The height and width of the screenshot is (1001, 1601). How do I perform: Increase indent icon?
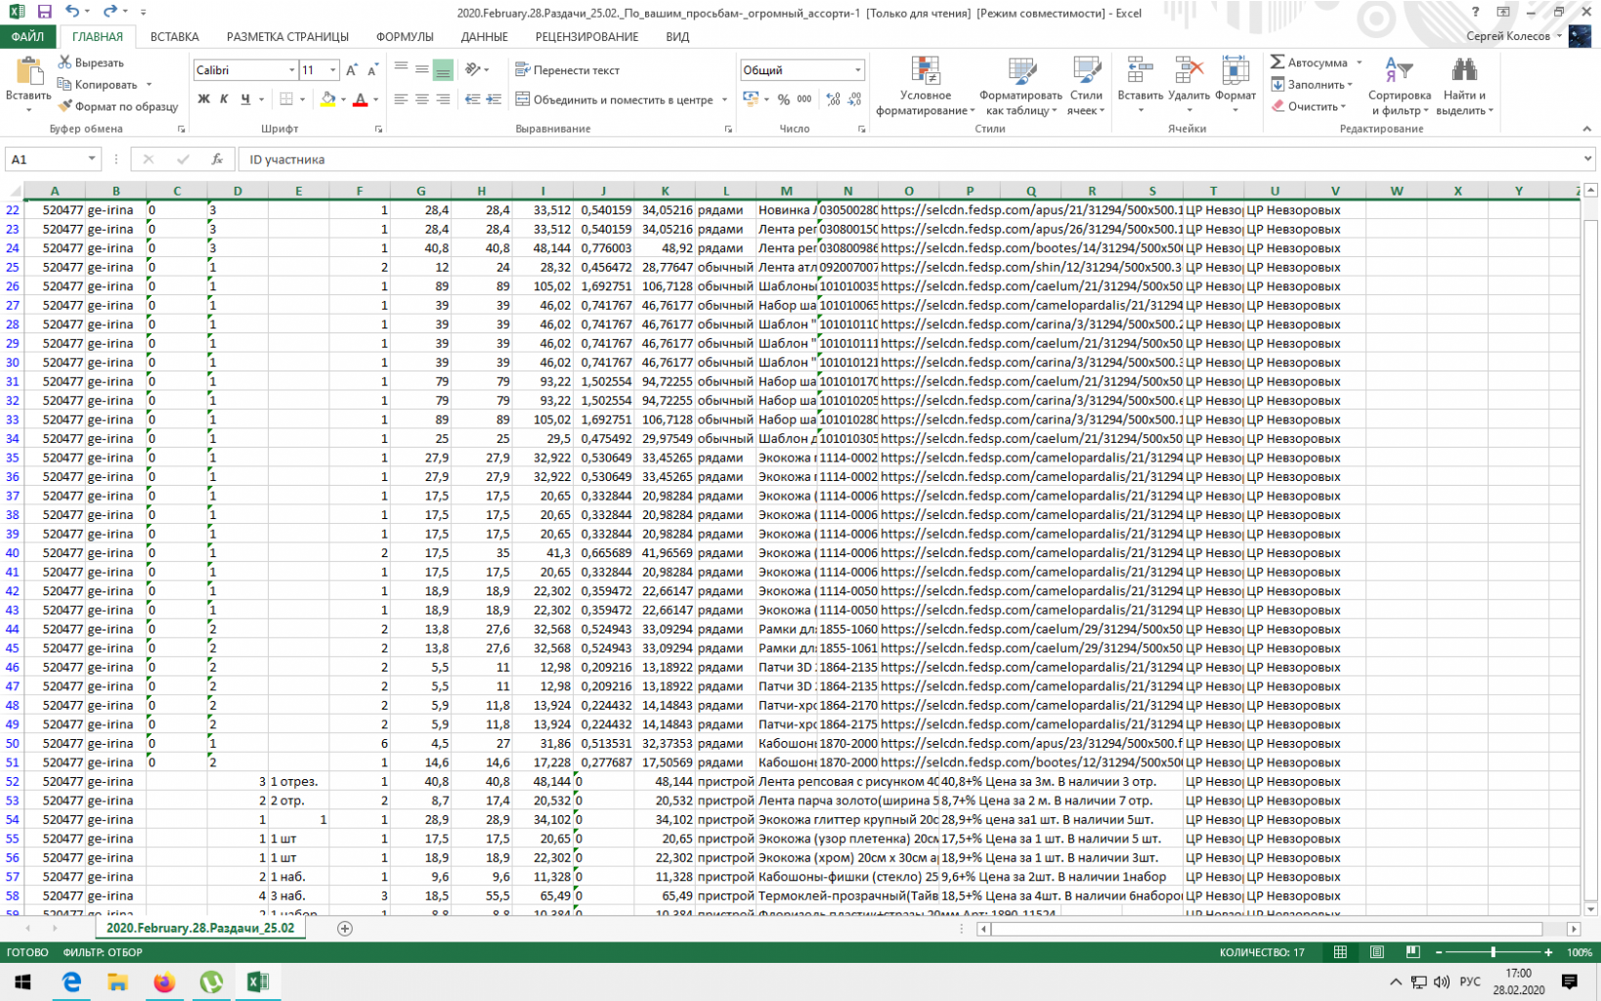point(494,99)
